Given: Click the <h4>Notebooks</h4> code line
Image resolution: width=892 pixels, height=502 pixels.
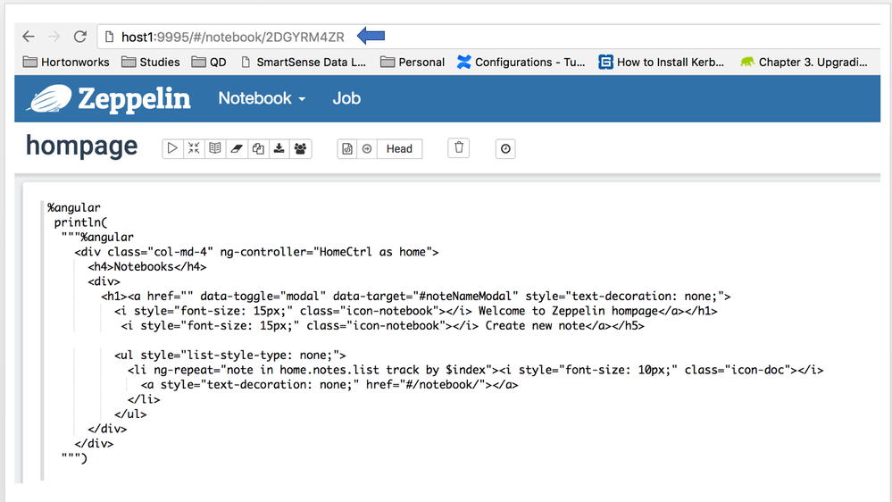Looking at the screenshot, I should (146, 267).
